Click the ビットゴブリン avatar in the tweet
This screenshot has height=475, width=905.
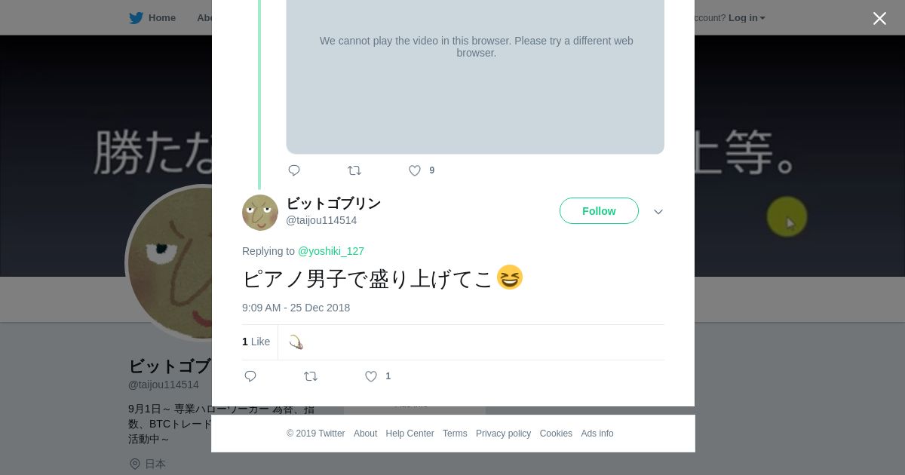point(260,213)
